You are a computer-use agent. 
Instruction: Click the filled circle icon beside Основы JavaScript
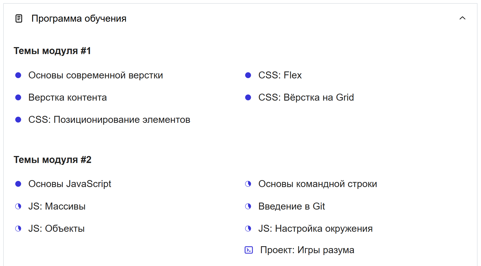coord(18,184)
